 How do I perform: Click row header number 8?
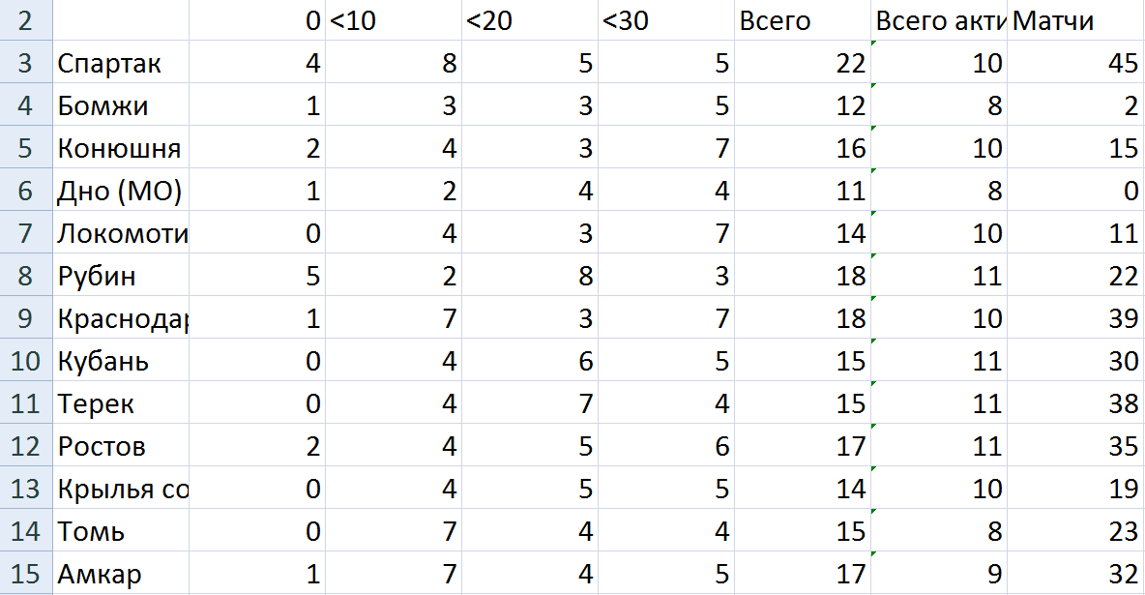pyautogui.click(x=25, y=277)
